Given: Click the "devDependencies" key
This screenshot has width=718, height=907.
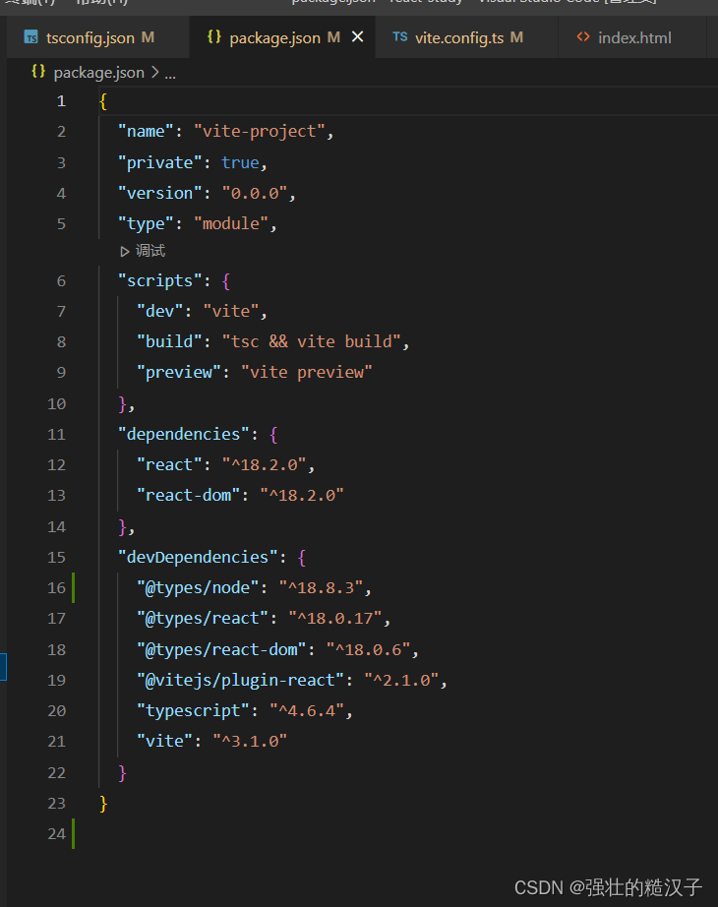Looking at the screenshot, I should [x=198, y=557].
